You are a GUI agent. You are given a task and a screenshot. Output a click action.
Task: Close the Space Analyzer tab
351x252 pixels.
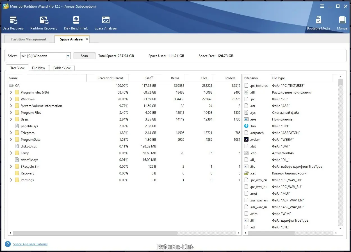pyautogui.click(x=87, y=39)
